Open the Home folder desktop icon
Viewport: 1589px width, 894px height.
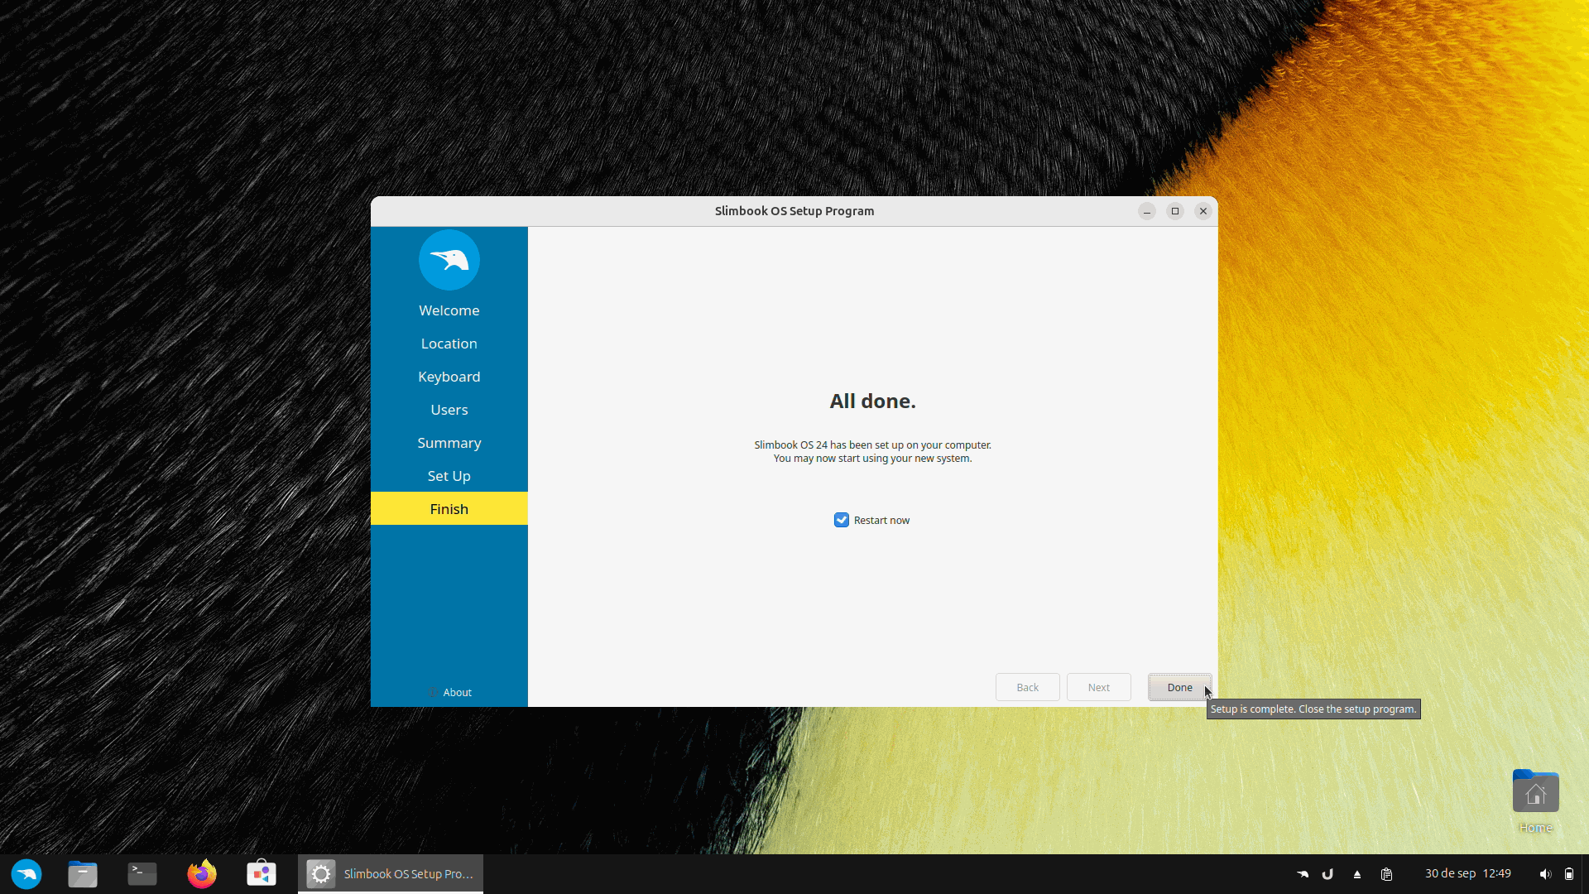[1535, 795]
